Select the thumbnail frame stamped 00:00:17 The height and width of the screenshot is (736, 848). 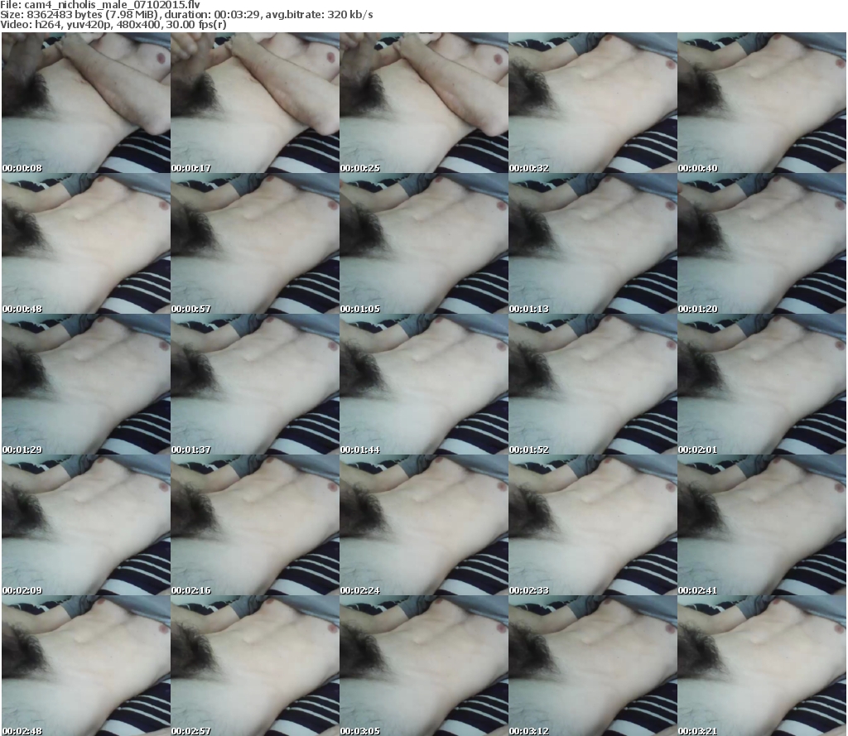coord(255,103)
